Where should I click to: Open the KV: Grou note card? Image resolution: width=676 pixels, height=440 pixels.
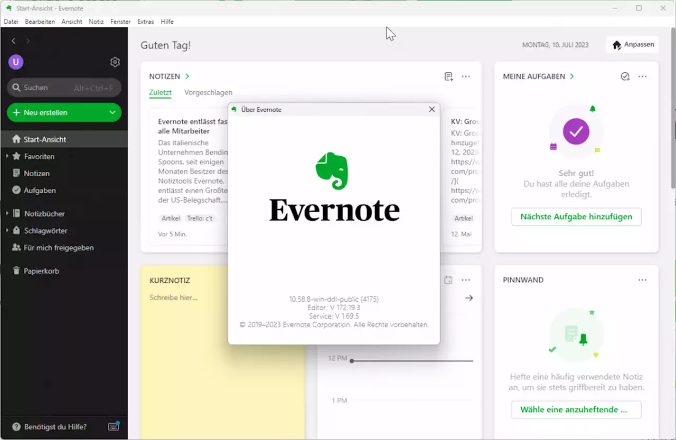[463, 177]
